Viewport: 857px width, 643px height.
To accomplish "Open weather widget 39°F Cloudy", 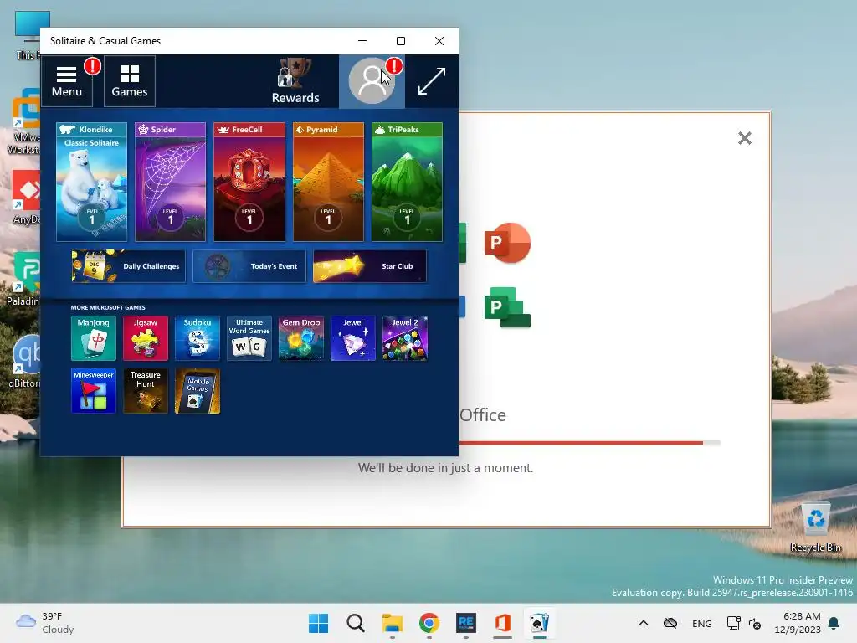I will [45, 623].
